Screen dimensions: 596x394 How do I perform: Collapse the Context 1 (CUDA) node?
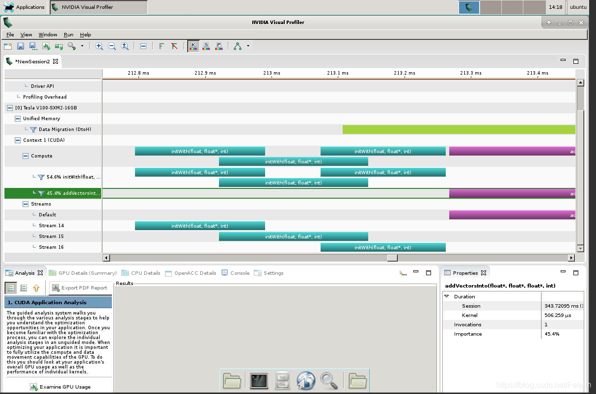18,140
